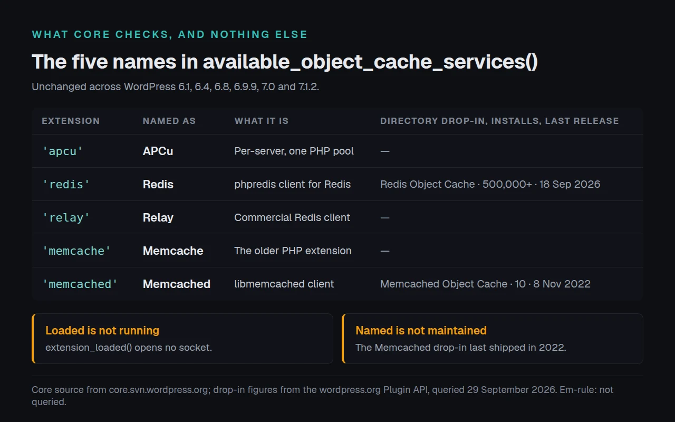Click the dash in the APCu row
This screenshot has height=422, width=675.
click(385, 151)
